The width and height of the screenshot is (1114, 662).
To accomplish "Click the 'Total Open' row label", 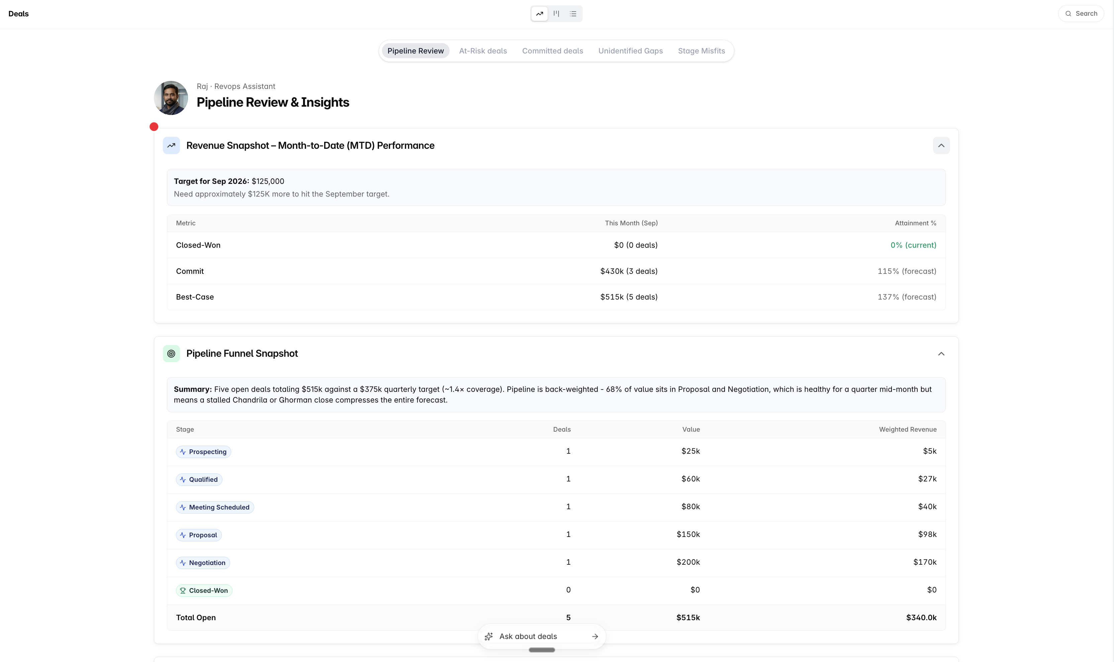I will click(x=196, y=618).
